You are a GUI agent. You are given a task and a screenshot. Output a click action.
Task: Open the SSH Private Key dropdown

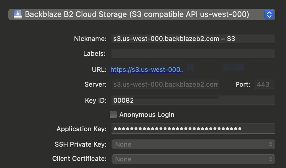(193, 144)
